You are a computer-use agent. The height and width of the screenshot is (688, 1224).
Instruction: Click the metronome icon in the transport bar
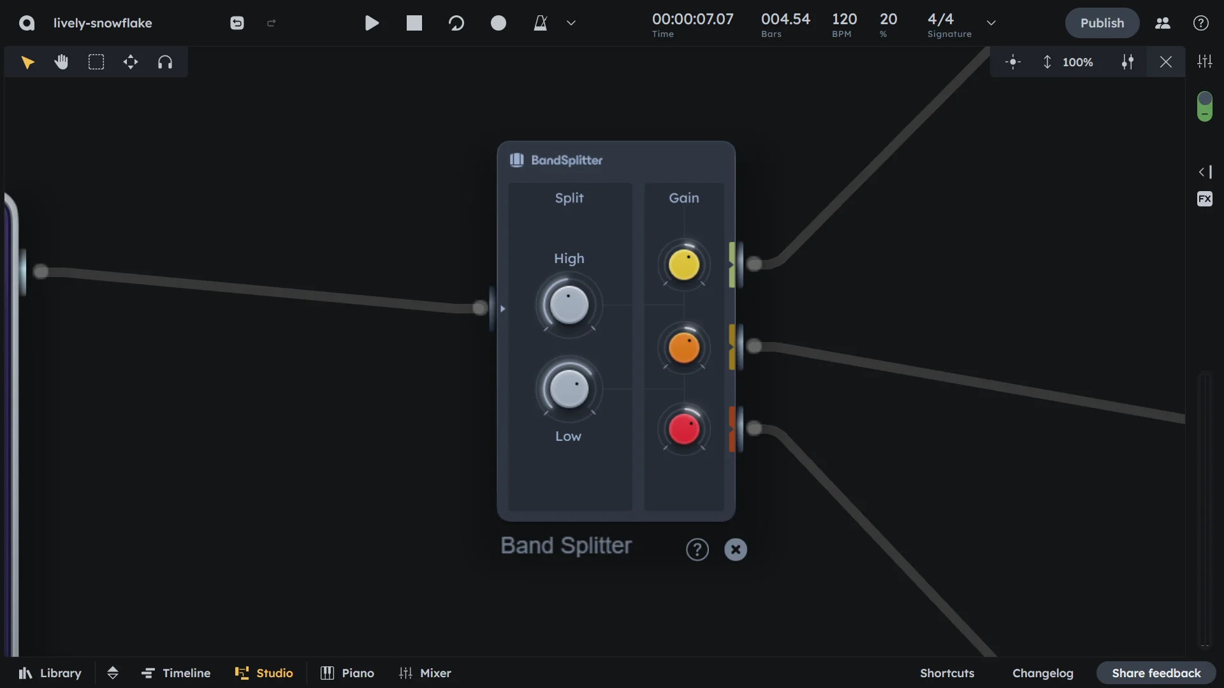[541, 23]
